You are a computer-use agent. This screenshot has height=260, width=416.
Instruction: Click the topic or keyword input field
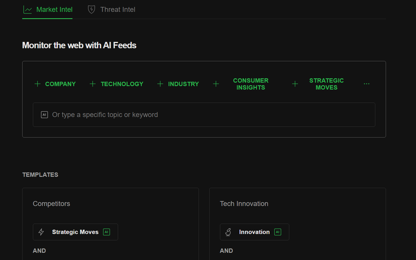(204, 115)
